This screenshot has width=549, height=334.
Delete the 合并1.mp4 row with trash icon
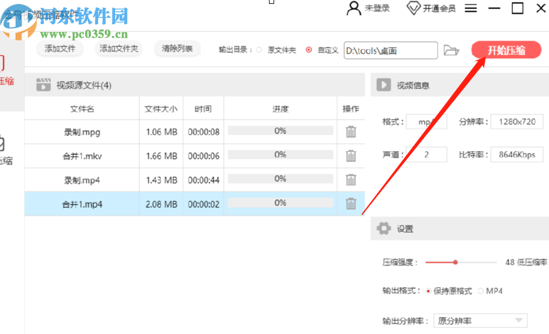click(351, 203)
